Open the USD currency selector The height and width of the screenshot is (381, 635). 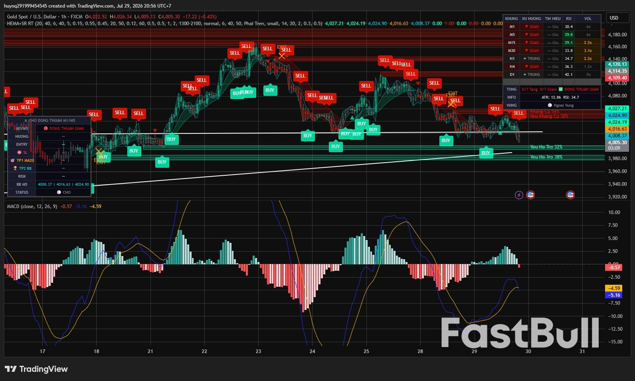(617, 18)
